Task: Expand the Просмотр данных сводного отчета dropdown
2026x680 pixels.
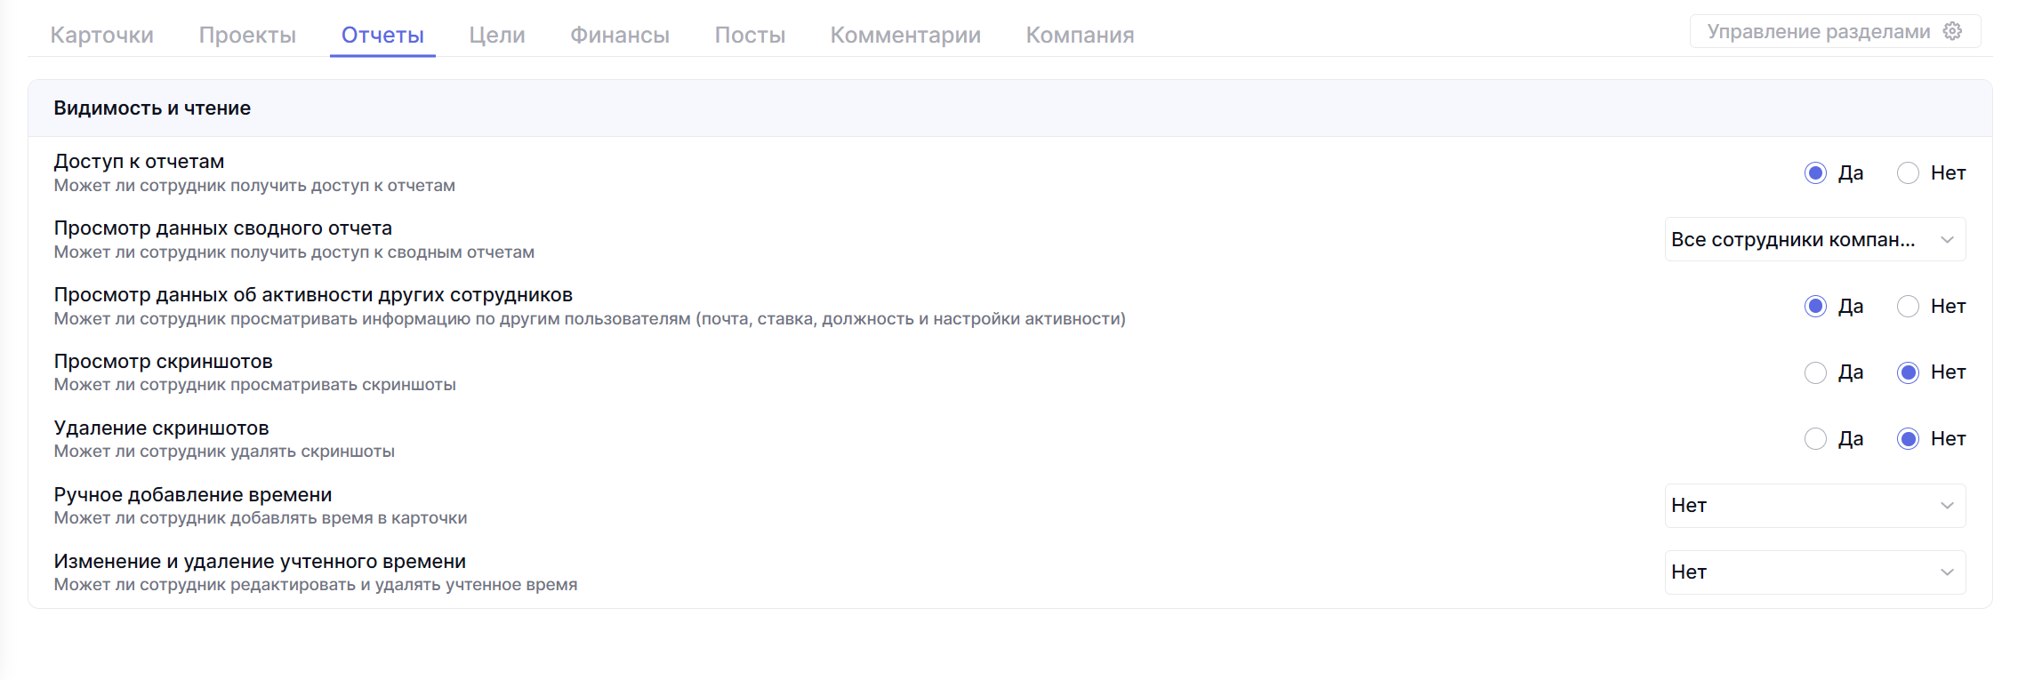Action: (1814, 240)
